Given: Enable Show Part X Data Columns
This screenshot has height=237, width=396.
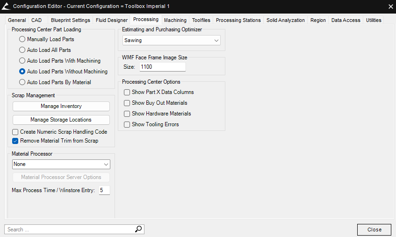Looking at the screenshot, I should pos(127,93).
